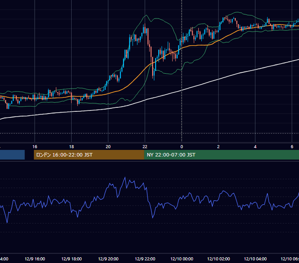This screenshot has height=263, width=299.
Task: Click the 12/10 02:00 date label
Action: [219, 259]
